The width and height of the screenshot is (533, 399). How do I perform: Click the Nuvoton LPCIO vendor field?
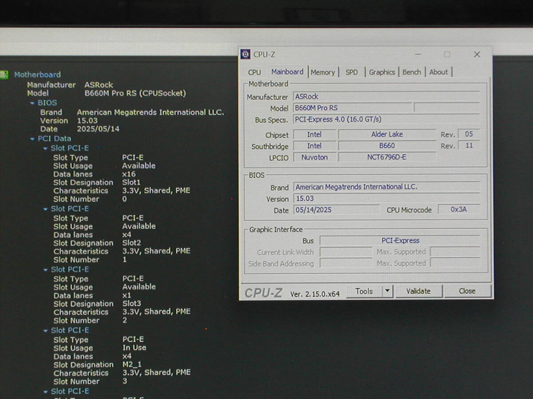tap(314, 157)
